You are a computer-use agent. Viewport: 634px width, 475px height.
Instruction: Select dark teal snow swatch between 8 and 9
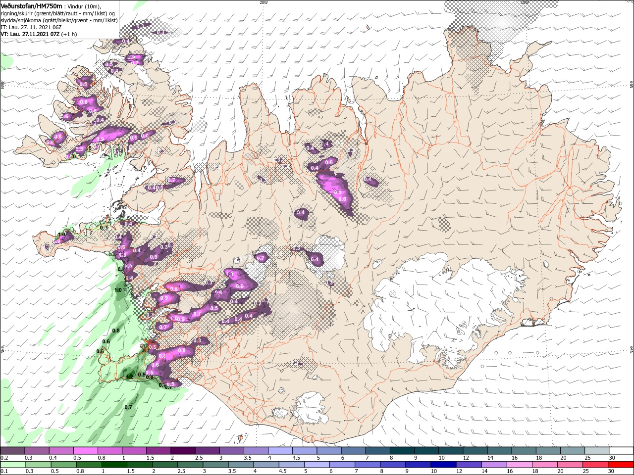click(x=402, y=450)
